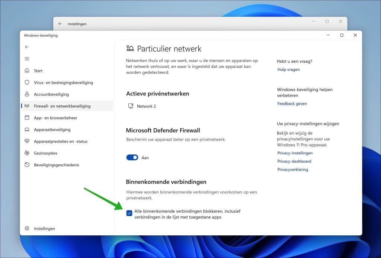Select the Gezinsopties family icon
The width and height of the screenshot is (381, 258).
pos(27,153)
